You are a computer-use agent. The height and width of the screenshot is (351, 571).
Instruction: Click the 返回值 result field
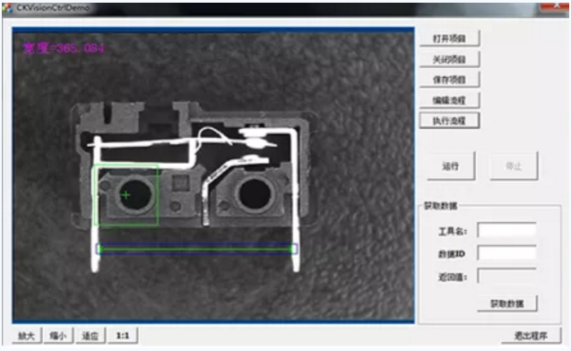point(507,277)
